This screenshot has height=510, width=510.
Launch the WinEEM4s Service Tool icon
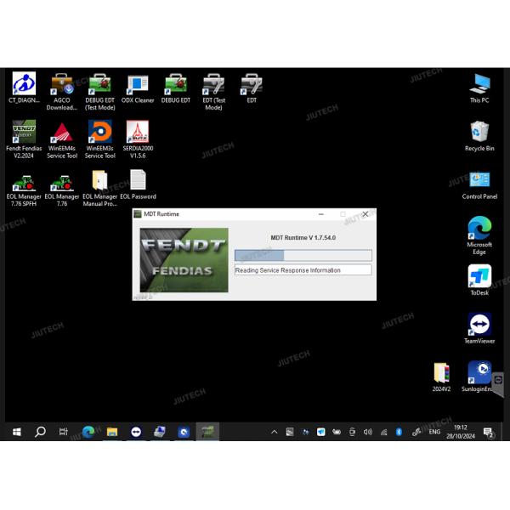[61, 133]
